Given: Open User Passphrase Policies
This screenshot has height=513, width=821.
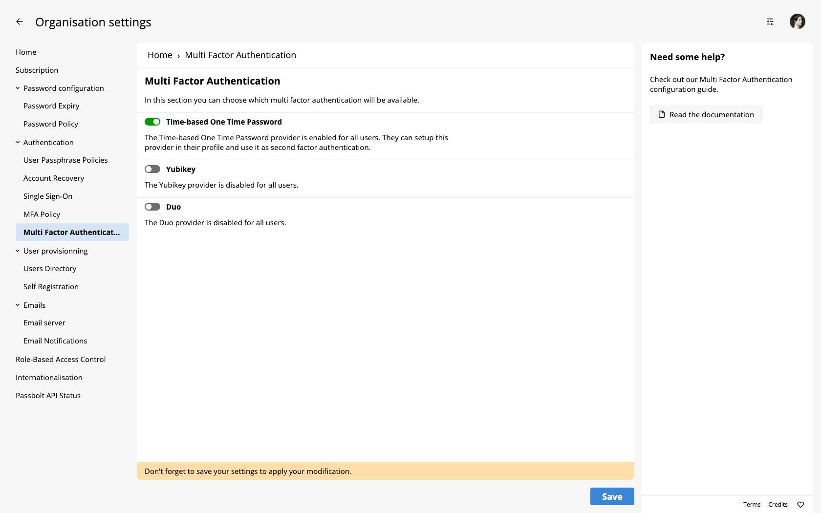Looking at the screenshot, I should click(x=65, y=160).
